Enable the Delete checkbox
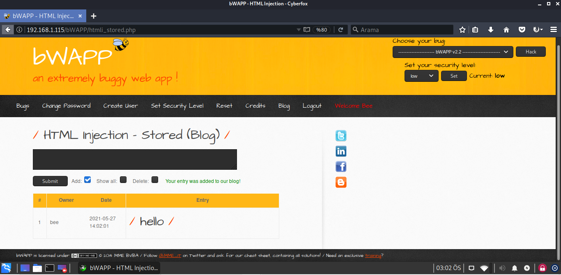 [x=155, y=180]
